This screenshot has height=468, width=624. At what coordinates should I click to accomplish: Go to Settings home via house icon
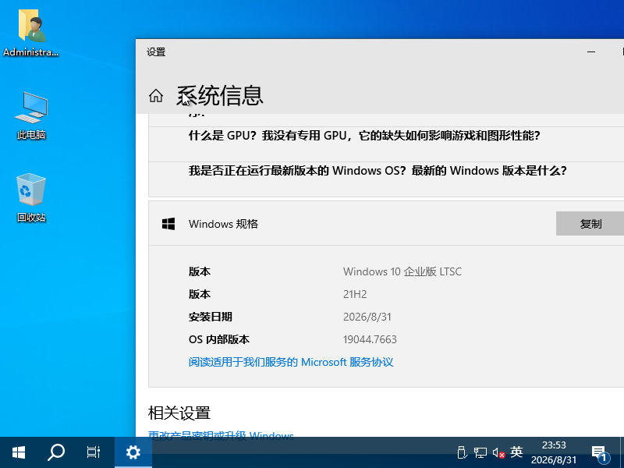(156, 96)
